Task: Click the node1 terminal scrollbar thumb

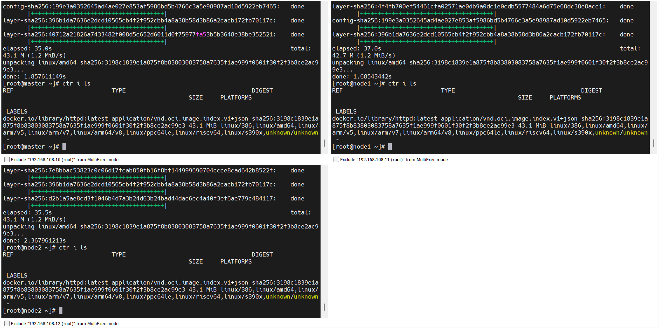Action: (x=653, y=143)
